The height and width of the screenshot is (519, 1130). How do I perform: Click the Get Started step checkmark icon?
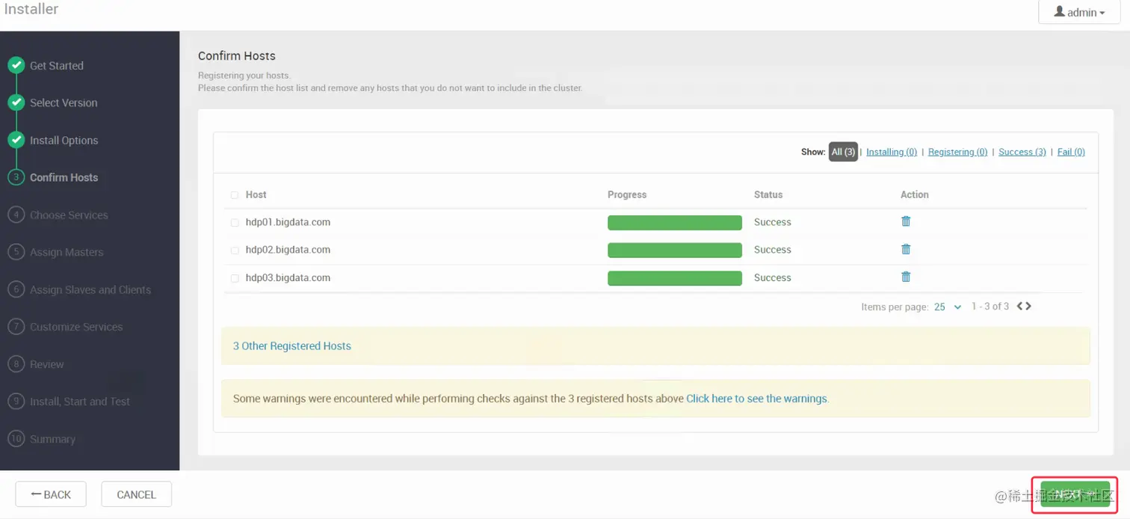click(x=16, y=65)
